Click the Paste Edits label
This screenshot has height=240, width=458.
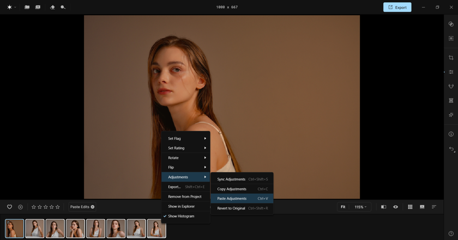pos(80,207)
